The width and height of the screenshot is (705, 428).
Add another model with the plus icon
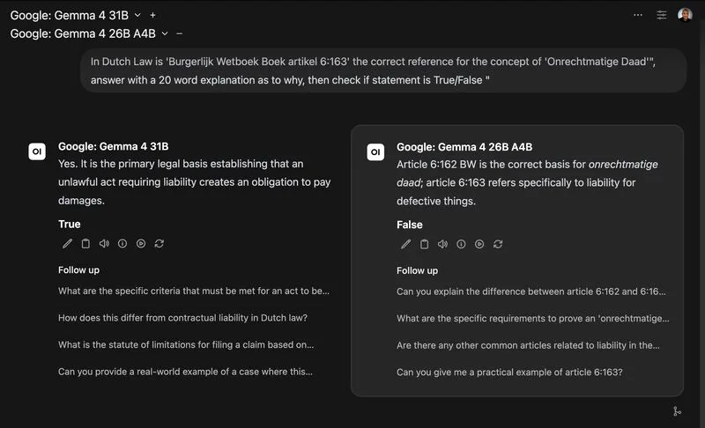(x=152, y=15)
